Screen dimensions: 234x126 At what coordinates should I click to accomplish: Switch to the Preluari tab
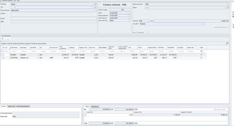click(3, 106)
